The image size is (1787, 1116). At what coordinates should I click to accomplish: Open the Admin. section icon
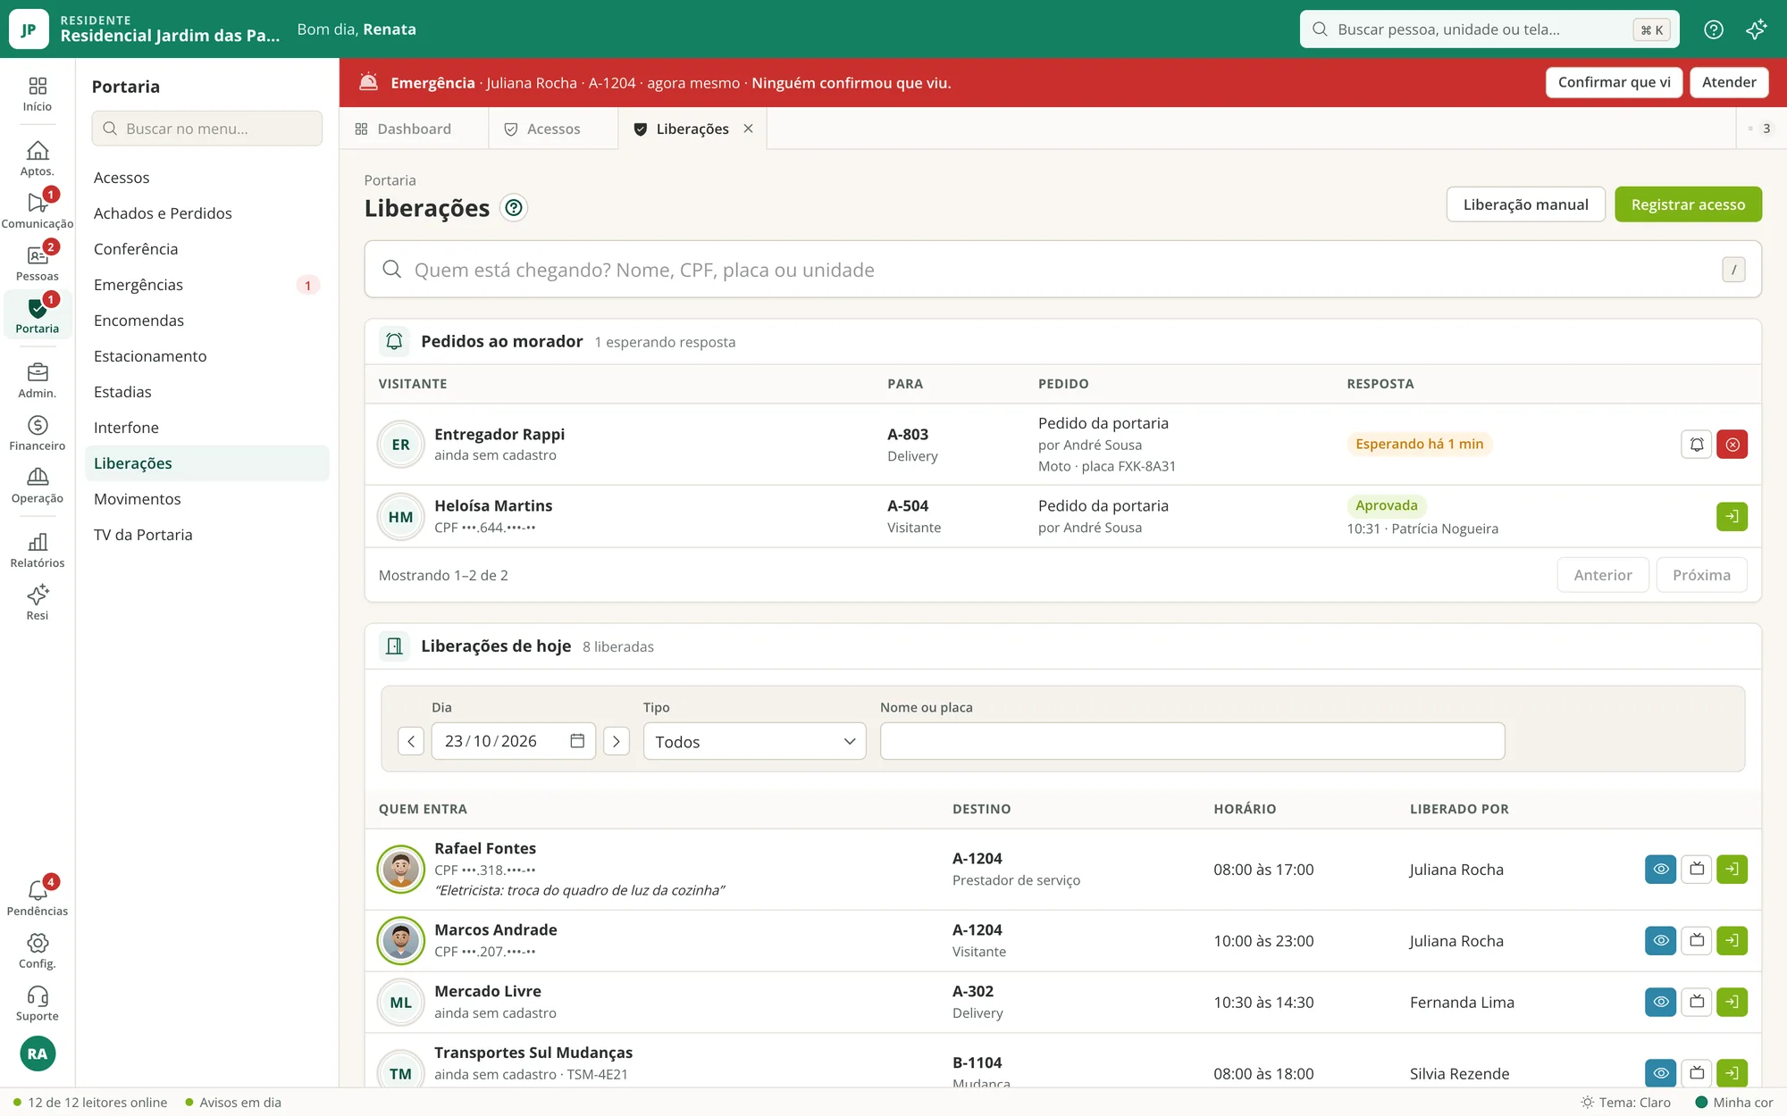coord(37,381)
